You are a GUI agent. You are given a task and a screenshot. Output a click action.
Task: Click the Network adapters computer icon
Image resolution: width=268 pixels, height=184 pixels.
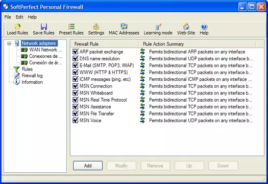click(x=17, y=43)
